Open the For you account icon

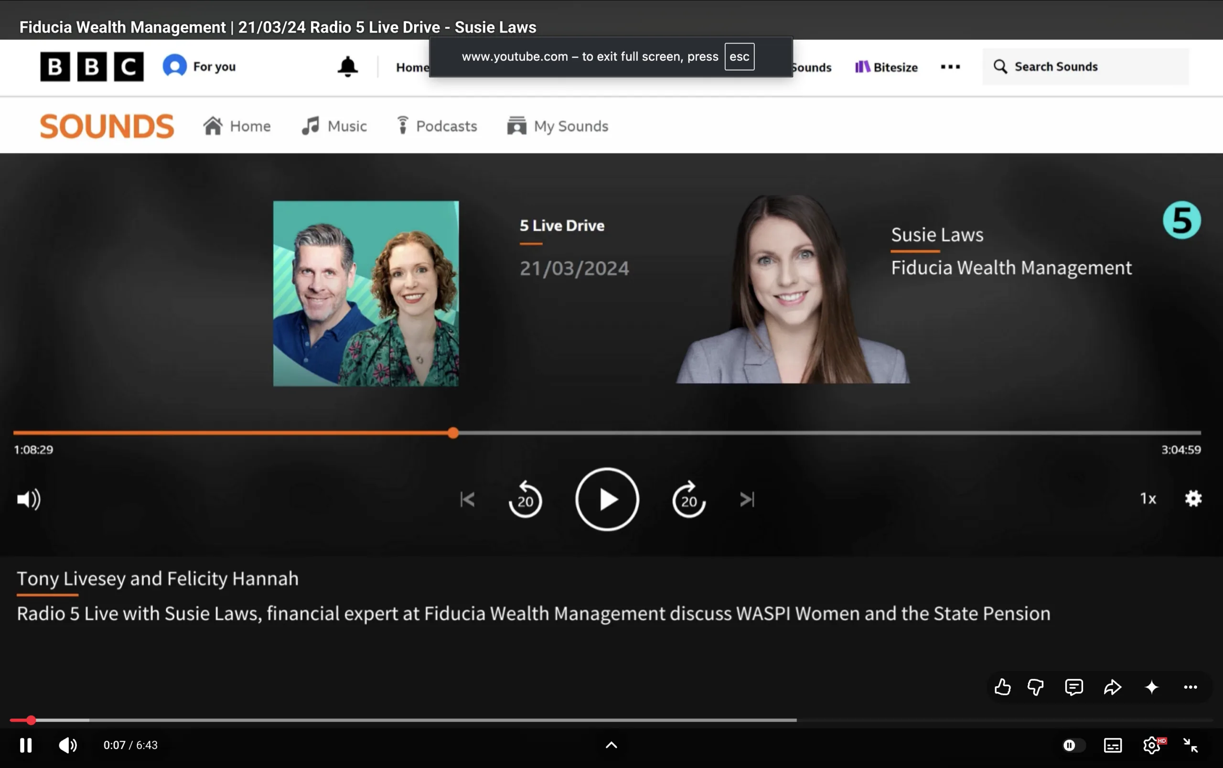click(x=199, y=66)
